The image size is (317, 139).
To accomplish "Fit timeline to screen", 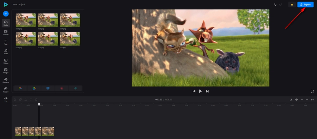I will click(x=312, y=100).
